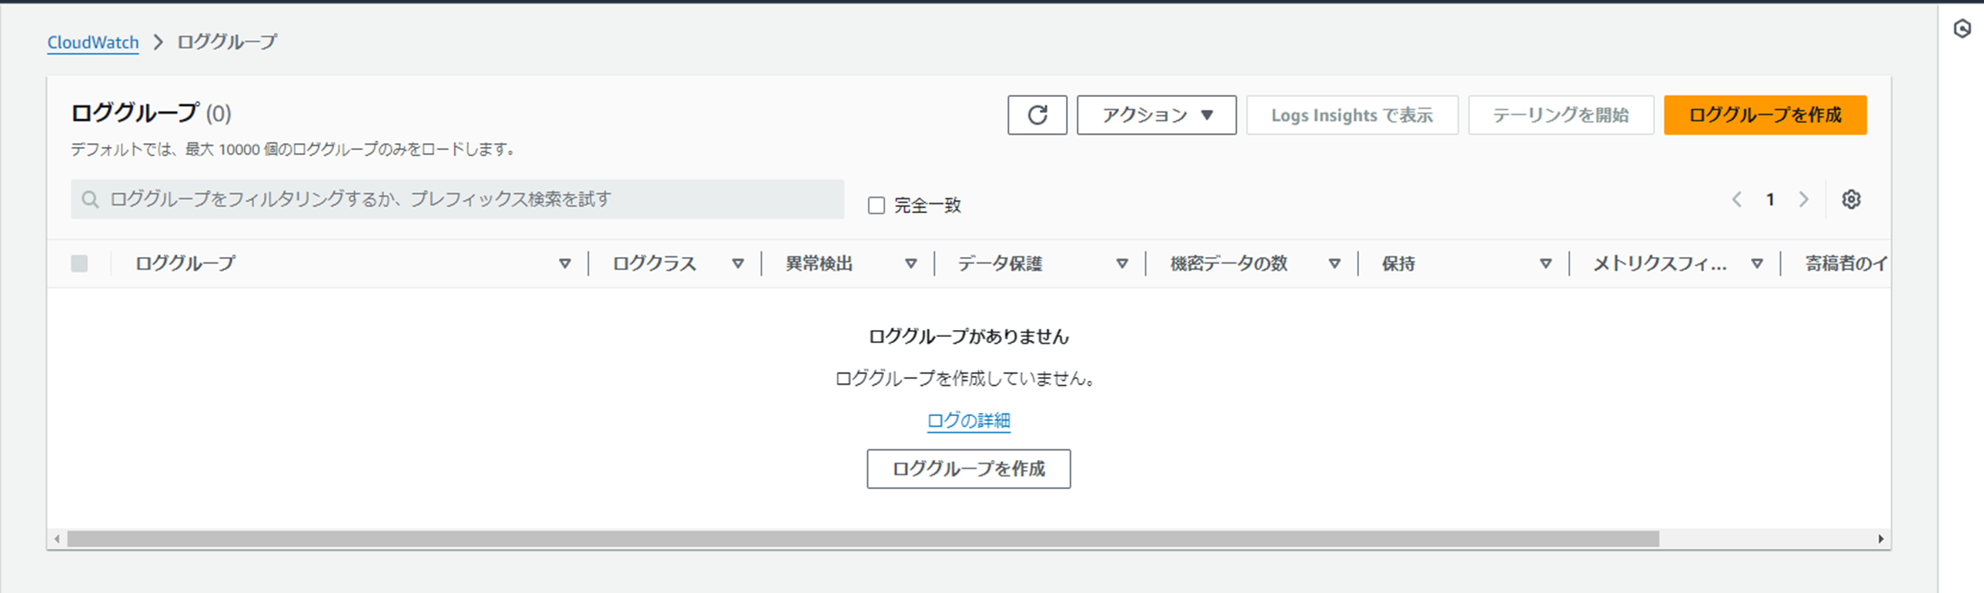Viewport: 1984px width, 593px height.
Task: Open the ログの詳細 link
Action: click(968, 421)
